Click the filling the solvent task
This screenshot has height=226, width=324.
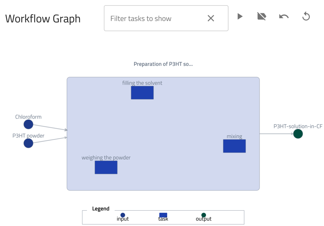pyautogui.click(x=142, y=93)
